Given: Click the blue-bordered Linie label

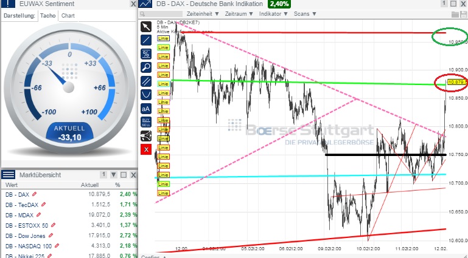Looking at the screenshot, I should [163, 38].
